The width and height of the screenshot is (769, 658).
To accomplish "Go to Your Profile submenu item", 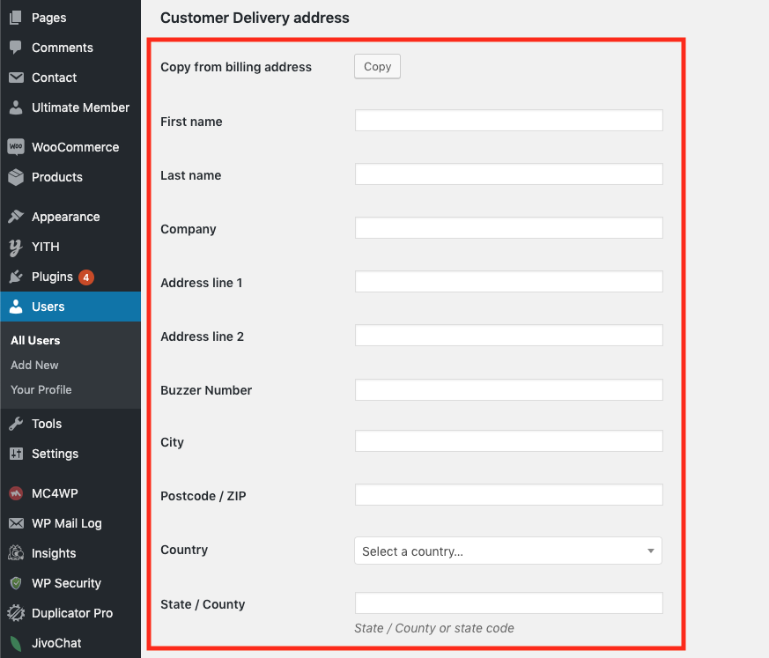I will [x=41, y=389].
